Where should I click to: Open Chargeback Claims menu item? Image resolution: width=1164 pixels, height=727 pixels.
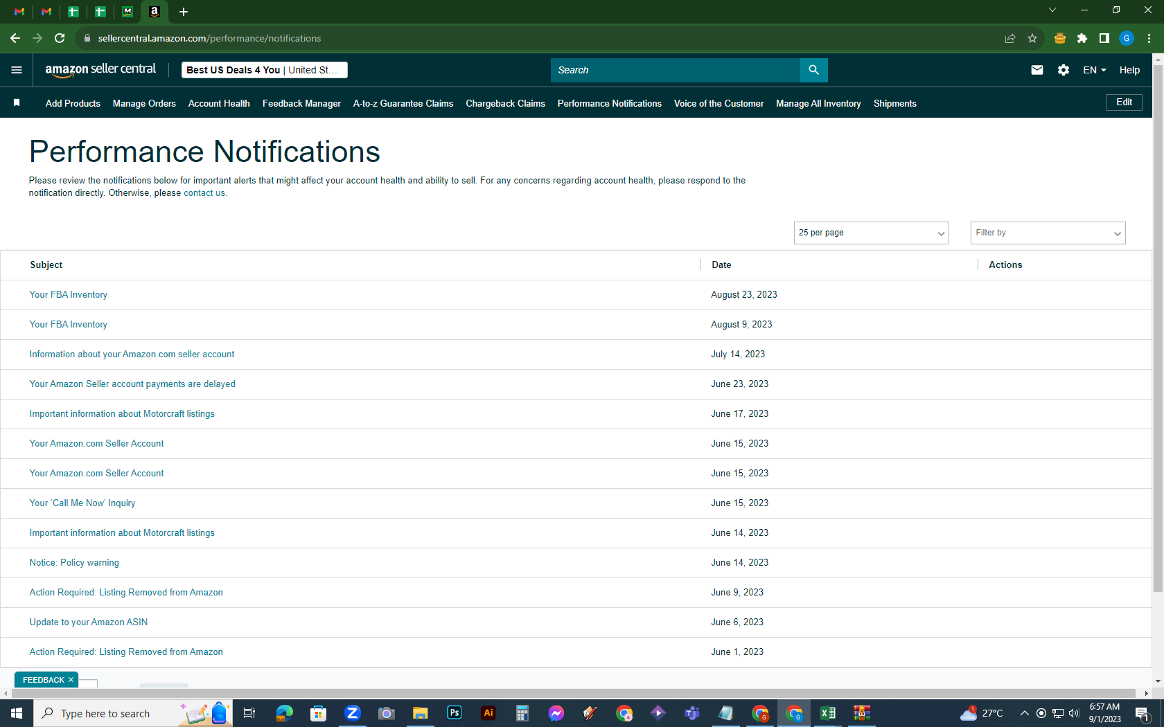pos(505,103)
